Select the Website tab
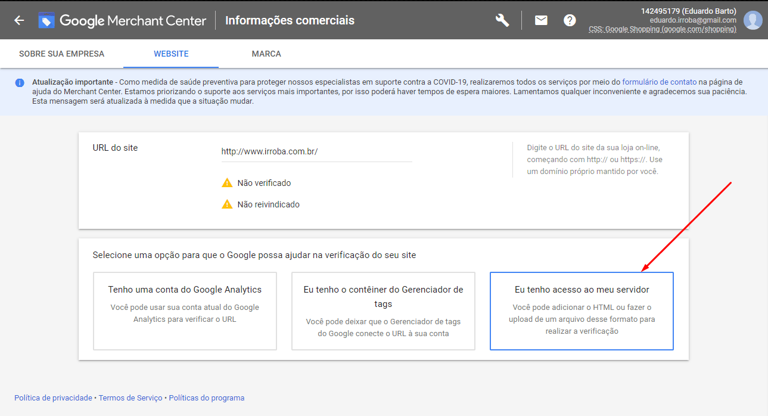The image size is (768, 416). (x=171, y=54)
